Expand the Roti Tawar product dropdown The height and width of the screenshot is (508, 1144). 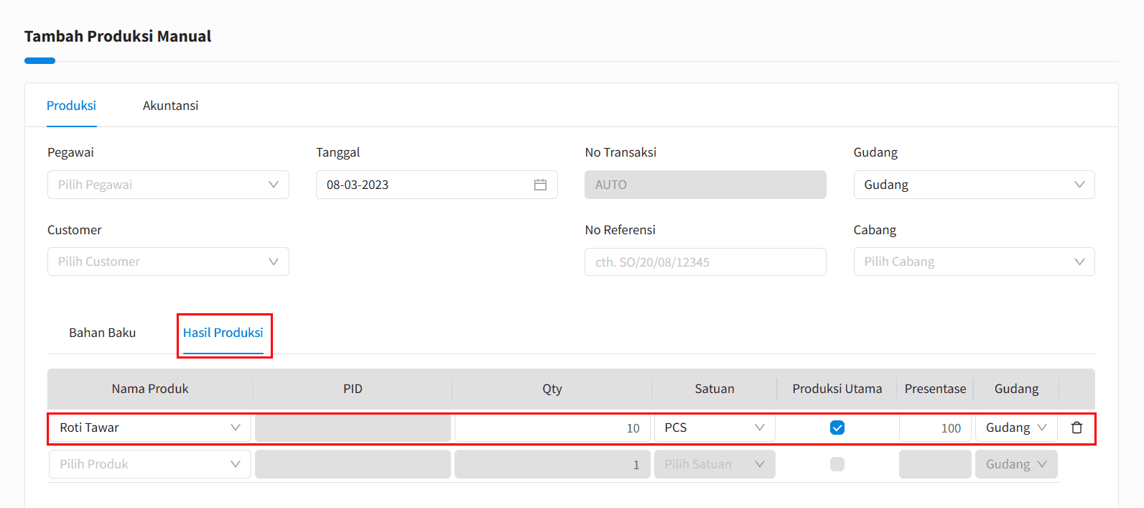(x=149, y=428)
